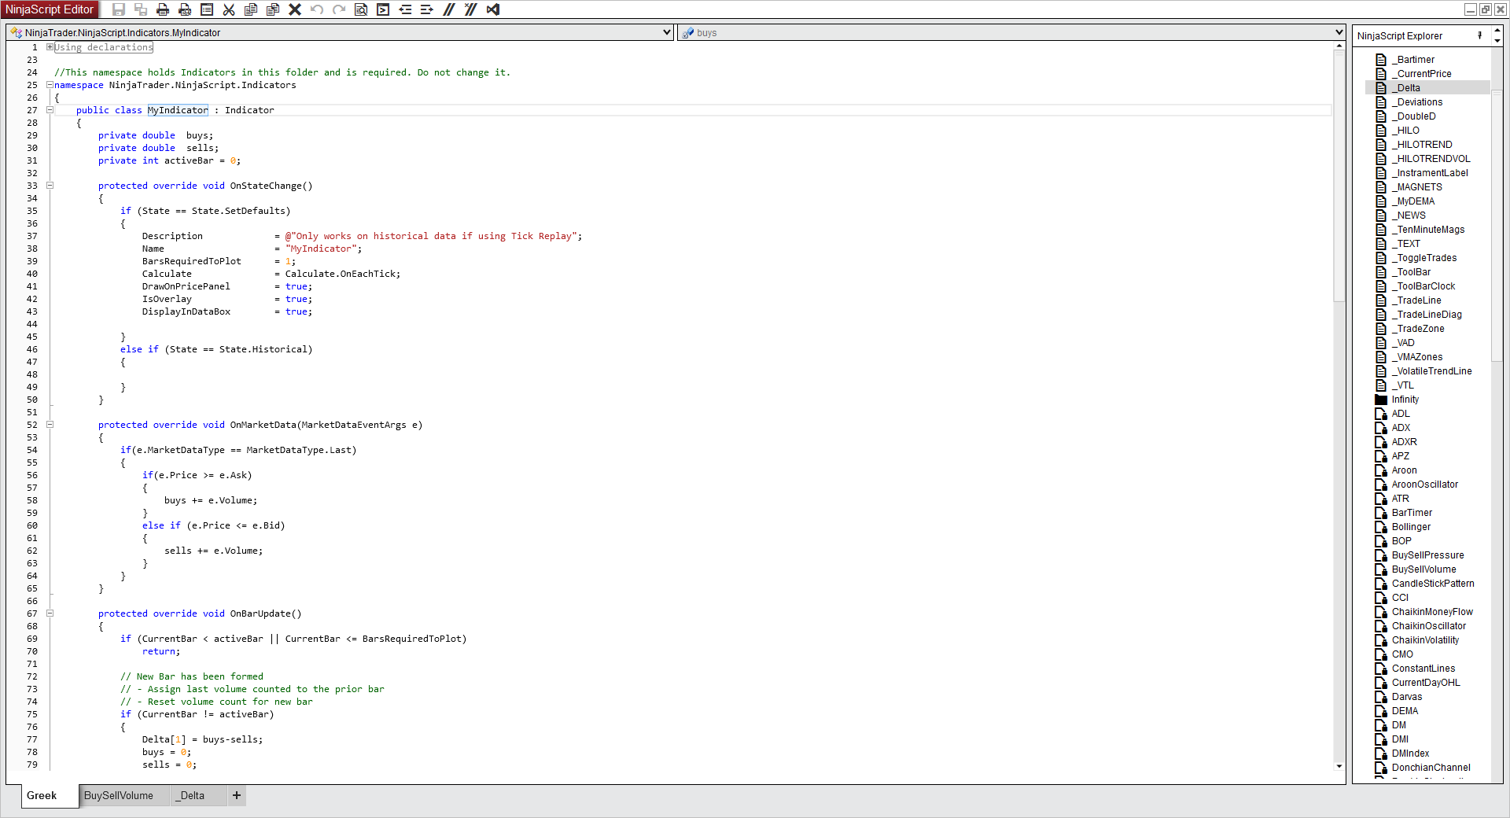Click the Save All icon
Screen dimensions: 1510x818
(141, 9)
